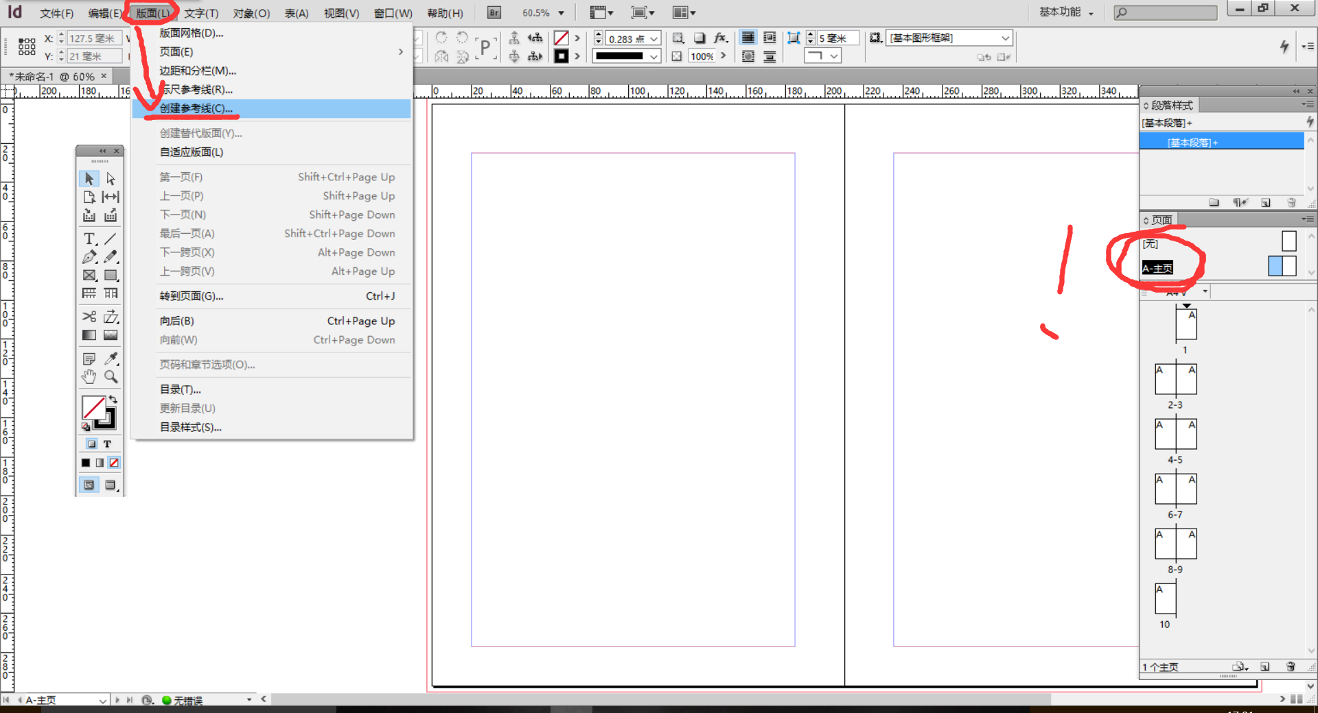Select the Direct Selection tool
Image resolution: width=1318 pixels, height=713 pixels.
[111, 178]
